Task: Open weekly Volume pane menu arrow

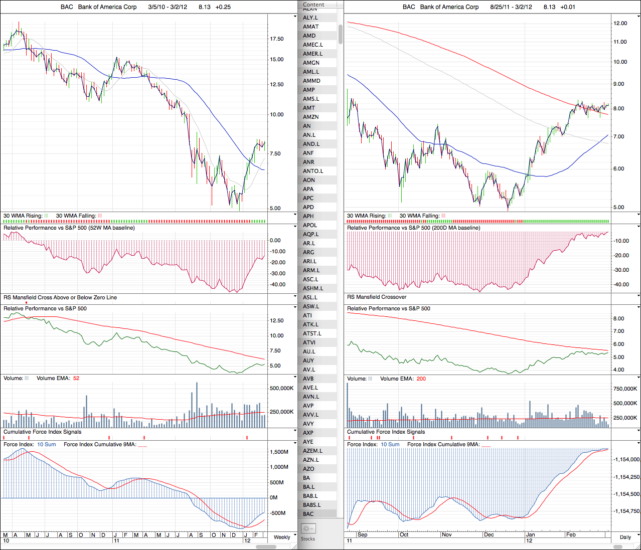Action: tap(295, 377)
